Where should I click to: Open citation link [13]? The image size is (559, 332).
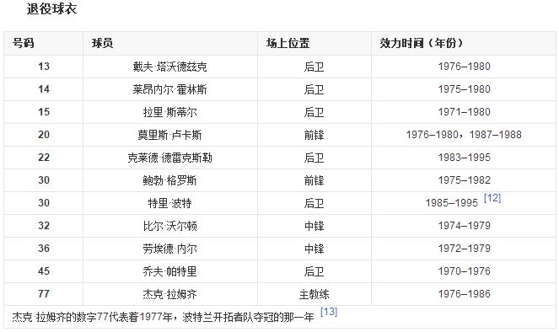pyautogui.click(x=329, y=312)
